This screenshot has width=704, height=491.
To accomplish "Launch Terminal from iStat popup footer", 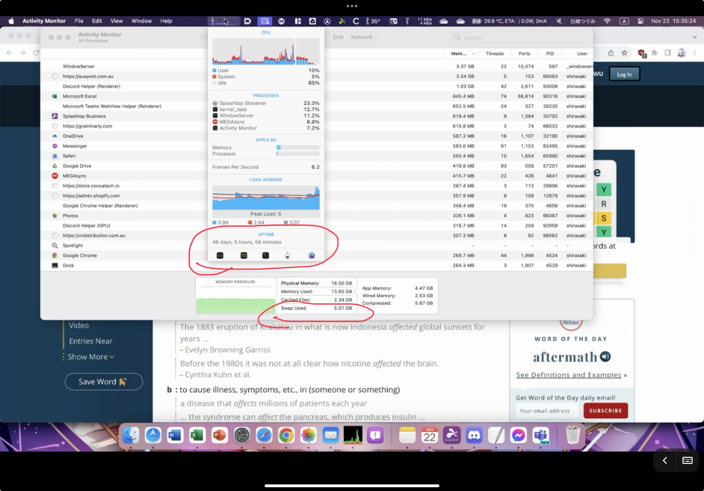I will point(266,256).
